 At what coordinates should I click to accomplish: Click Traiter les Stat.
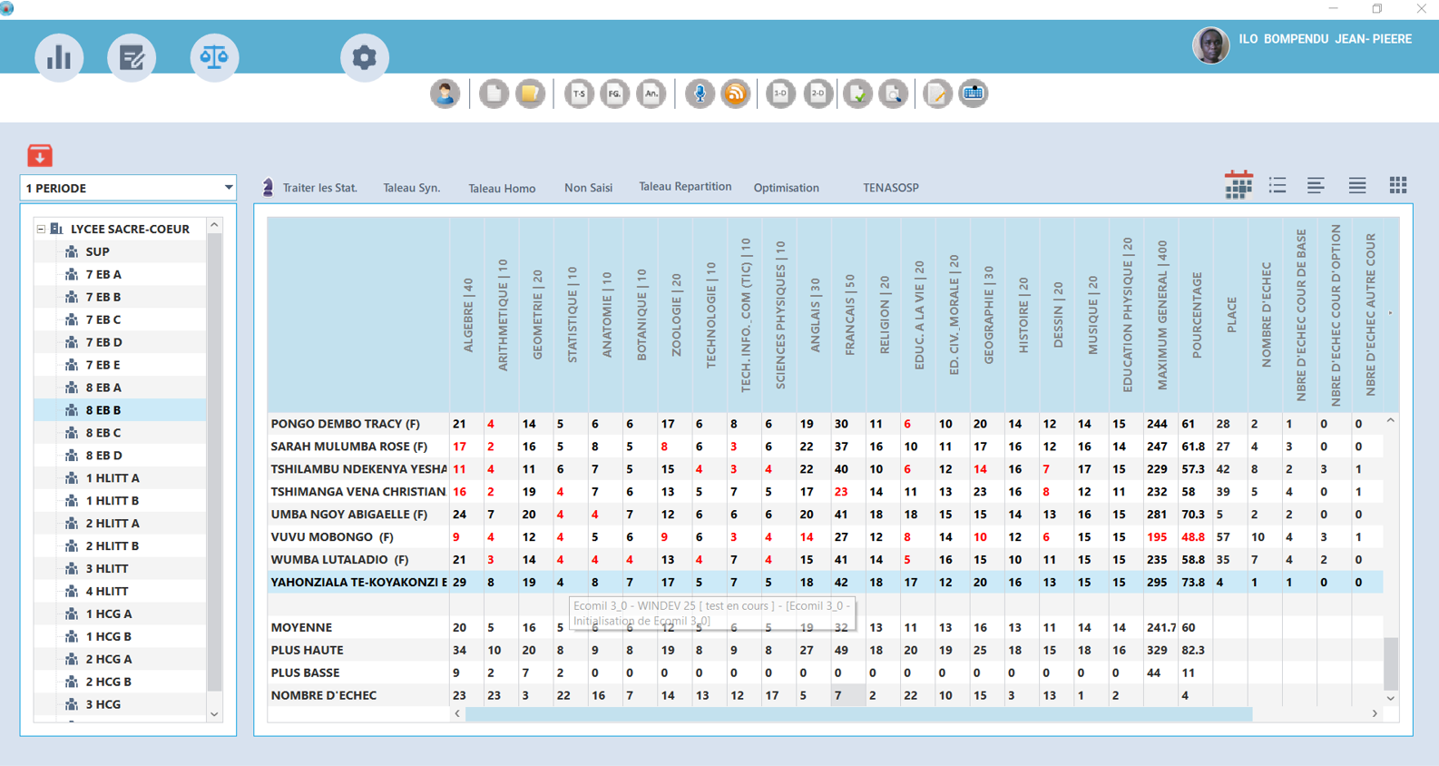click(319, 188)
